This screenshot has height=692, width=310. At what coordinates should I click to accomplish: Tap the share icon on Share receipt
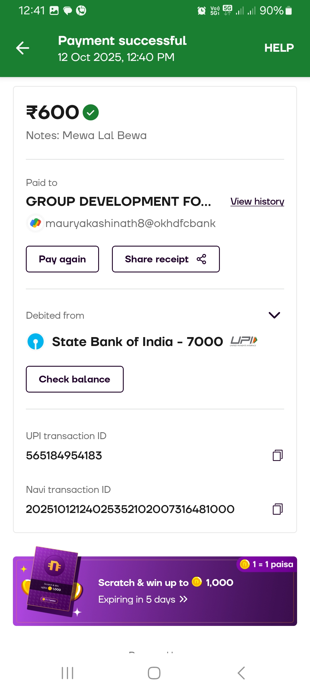click(201, 259)
